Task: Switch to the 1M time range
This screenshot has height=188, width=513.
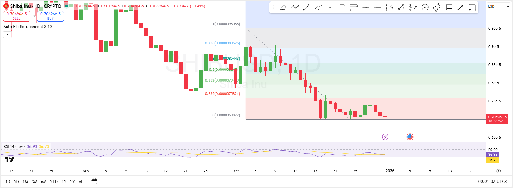Action: point(25,182)
